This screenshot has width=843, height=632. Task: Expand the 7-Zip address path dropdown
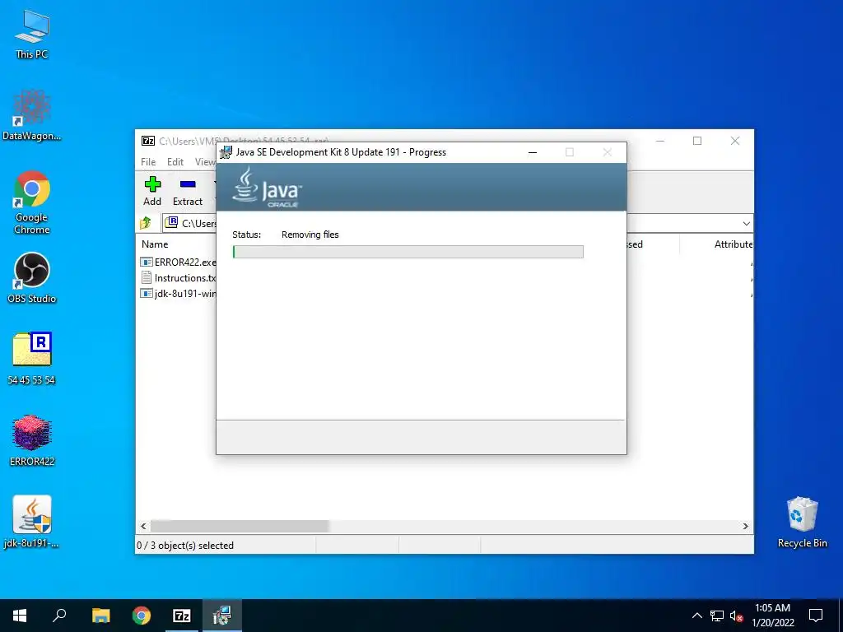coord(746,223)
